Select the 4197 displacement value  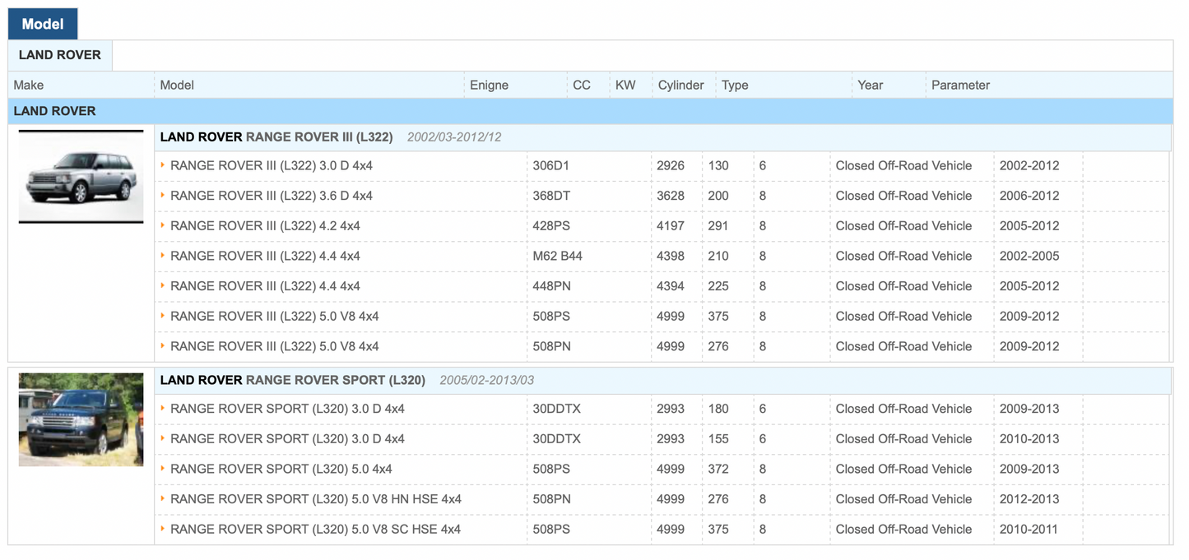pyautogui.click(x=671, y=225)
